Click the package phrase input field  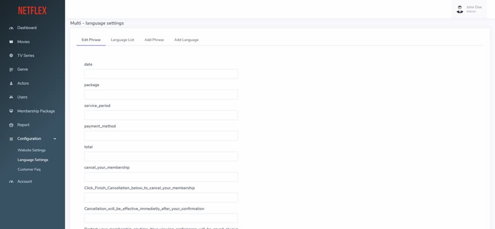pos(161,94)
